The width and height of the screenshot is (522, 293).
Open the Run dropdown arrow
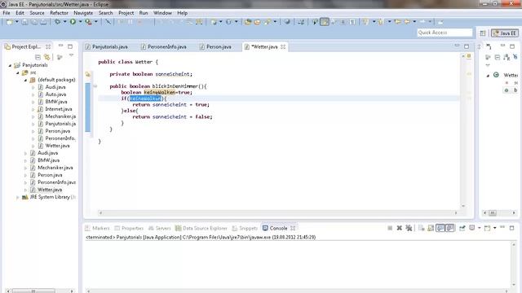coord(80,22)
